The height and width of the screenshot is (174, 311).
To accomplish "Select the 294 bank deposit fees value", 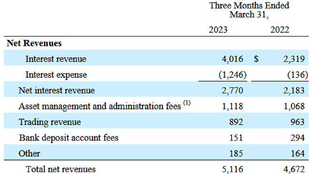I will (297, 138).
